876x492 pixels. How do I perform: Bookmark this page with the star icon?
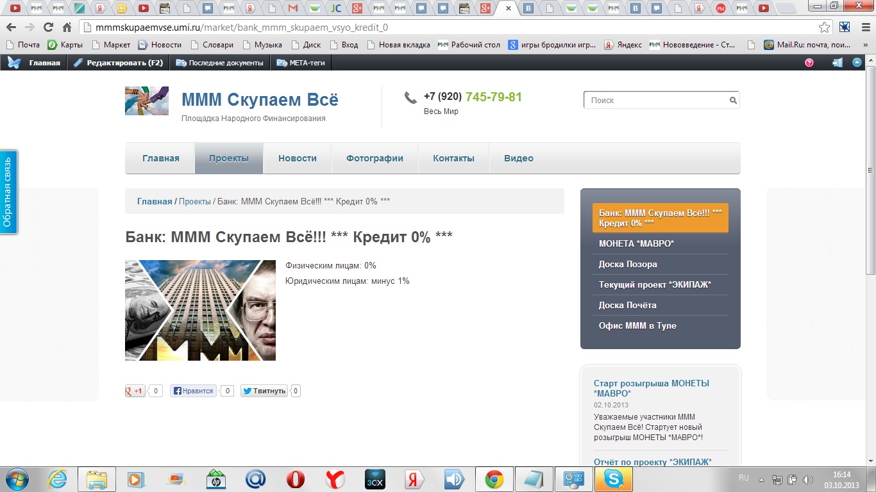[825, 28]
